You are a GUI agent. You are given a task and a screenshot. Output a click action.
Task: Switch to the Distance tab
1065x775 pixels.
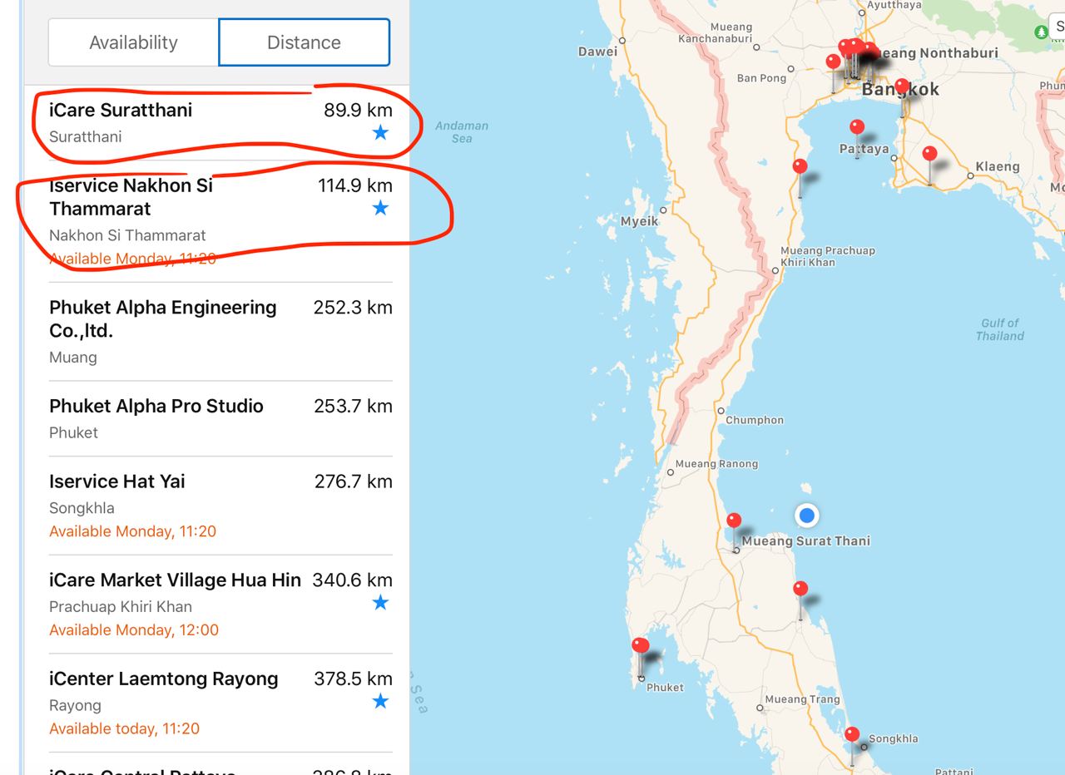click(x=304, y=42)
